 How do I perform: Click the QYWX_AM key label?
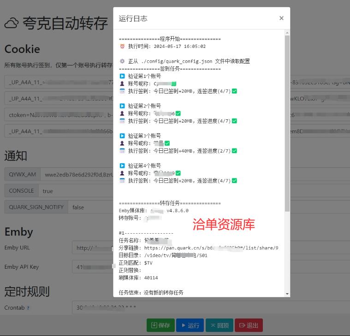pos(22,174)
